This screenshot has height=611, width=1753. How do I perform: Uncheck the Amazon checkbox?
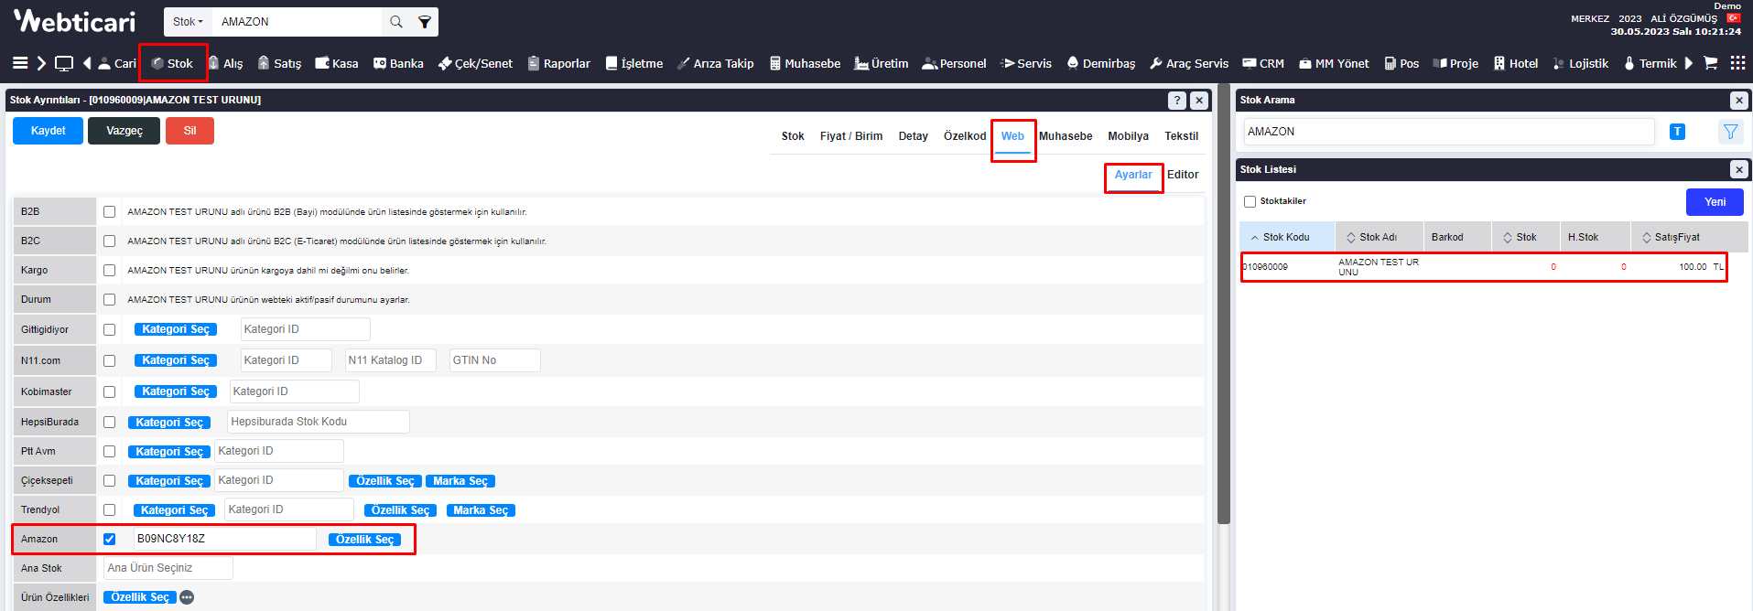[x=110, y=539]
